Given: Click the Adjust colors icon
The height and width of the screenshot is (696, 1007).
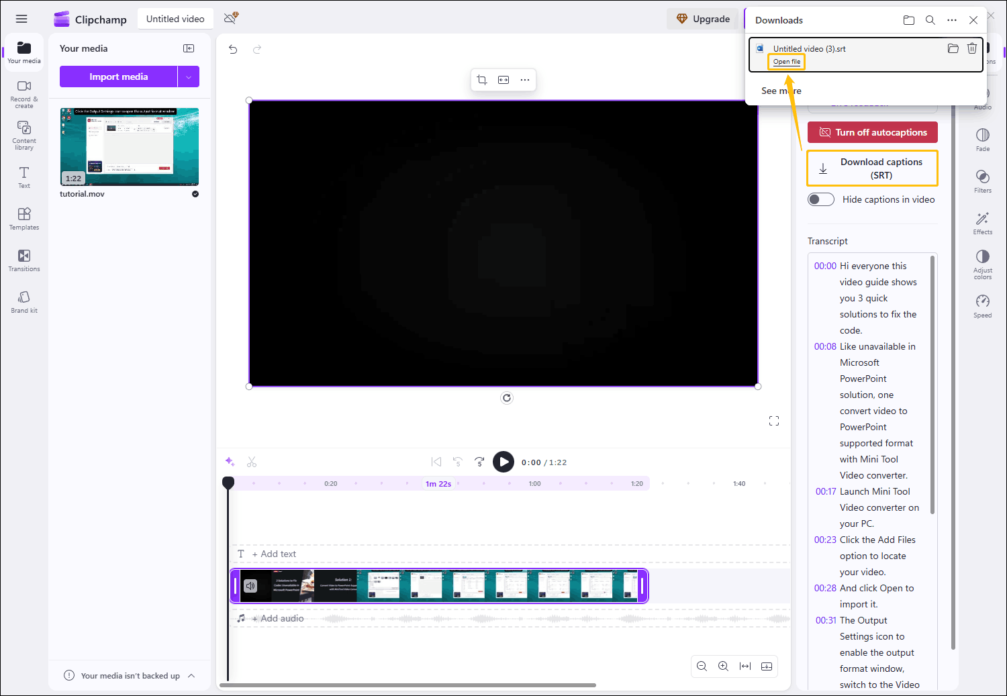Looking at the screenshot, I should coord(982,262).
